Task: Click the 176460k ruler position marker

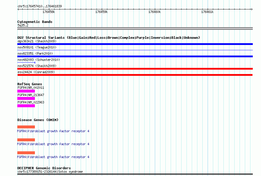Action: click(x=155, y=12)
